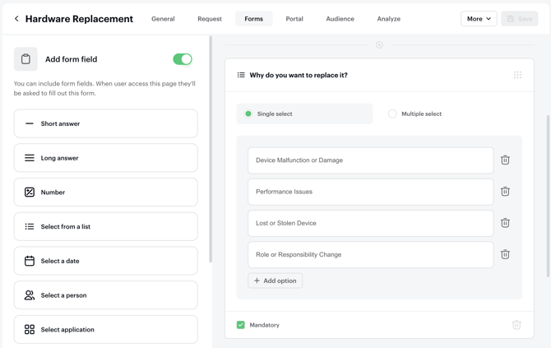The width and height of the screenshot is (551, 348).
Task: Click the back arrow beside Hardware Replacement
Action: [16, 19]
